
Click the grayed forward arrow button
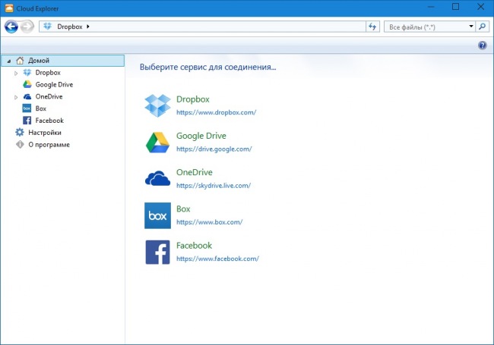pos(27,27)
